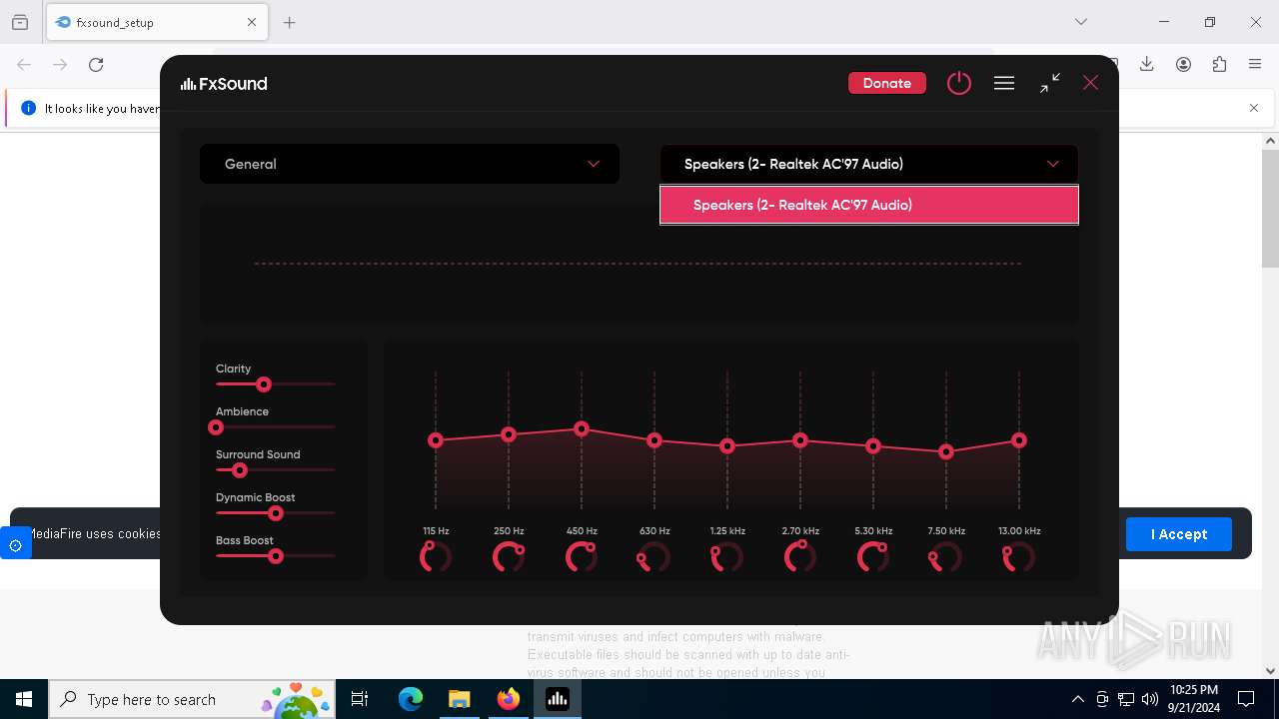Open the network tray icon

click(x=1126, y=699)
